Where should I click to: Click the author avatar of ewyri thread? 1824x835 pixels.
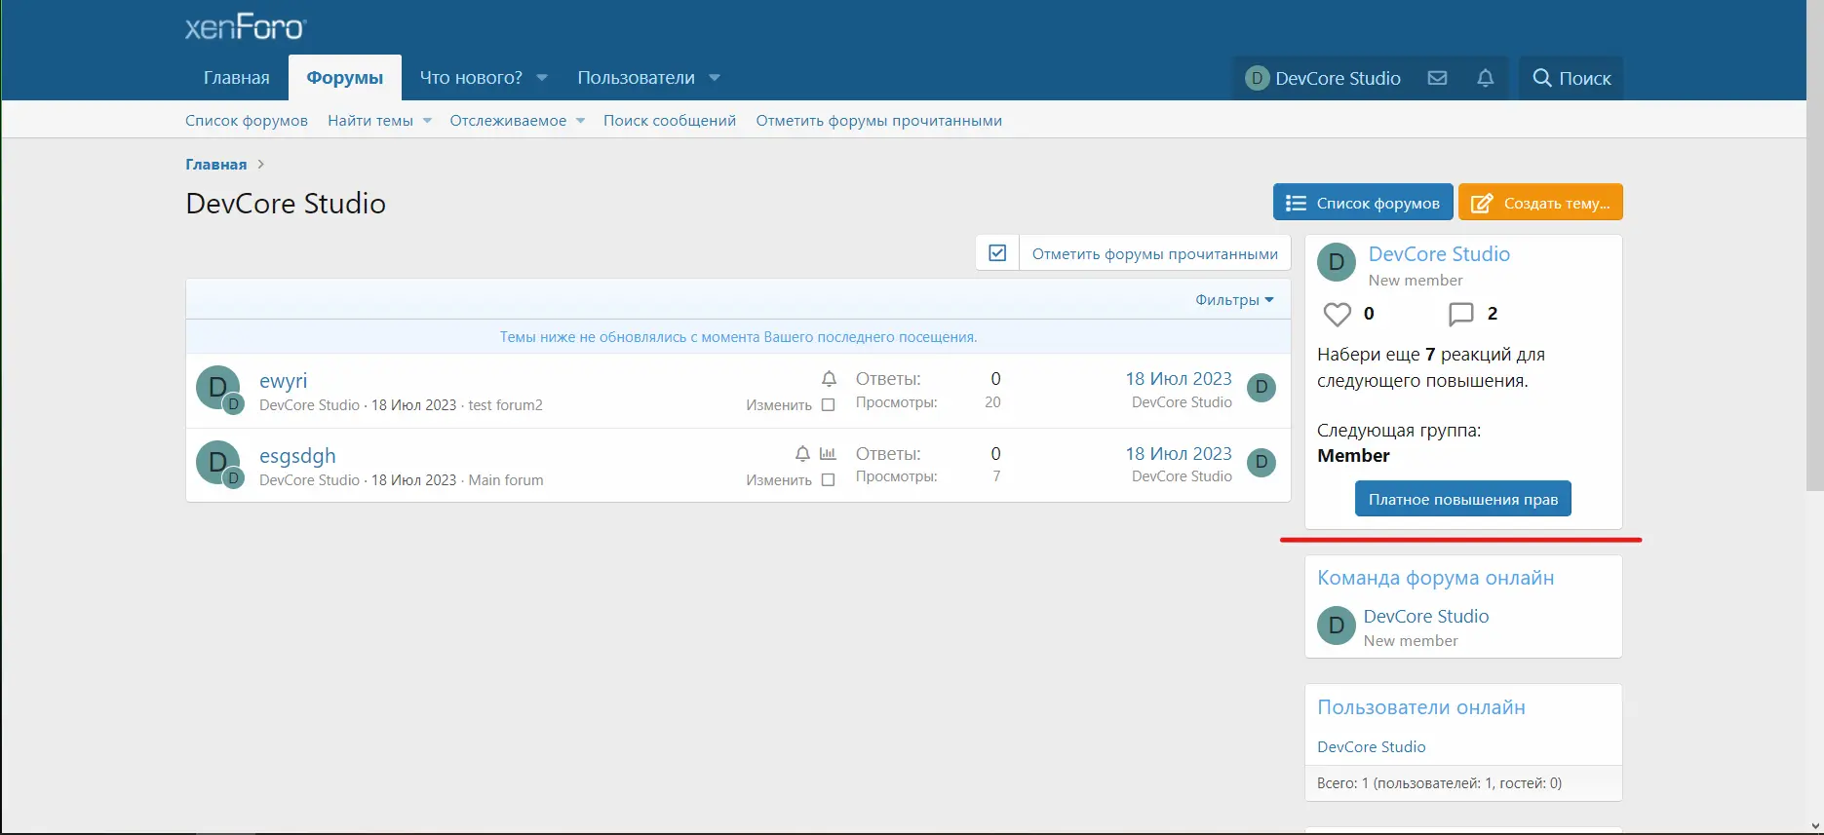pos(217,387)
